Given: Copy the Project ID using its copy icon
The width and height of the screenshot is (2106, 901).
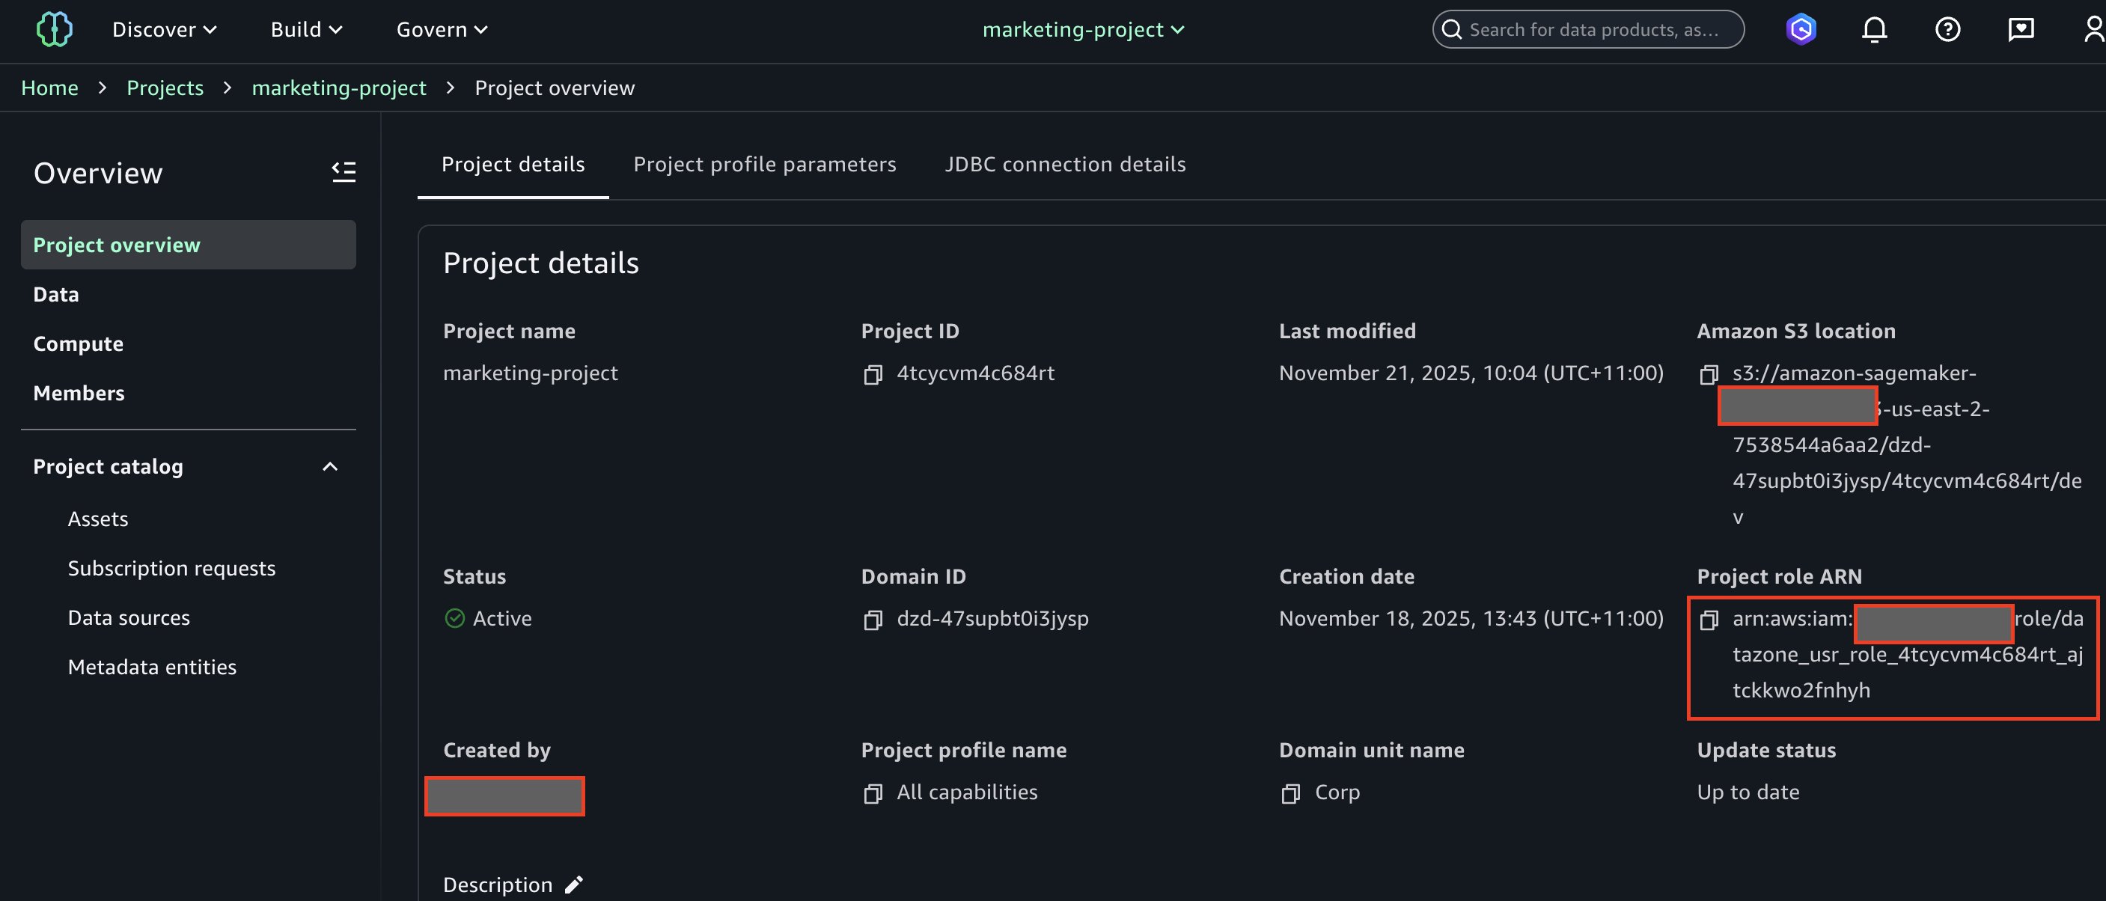Looking at the screenshot, I should (873, 373).
